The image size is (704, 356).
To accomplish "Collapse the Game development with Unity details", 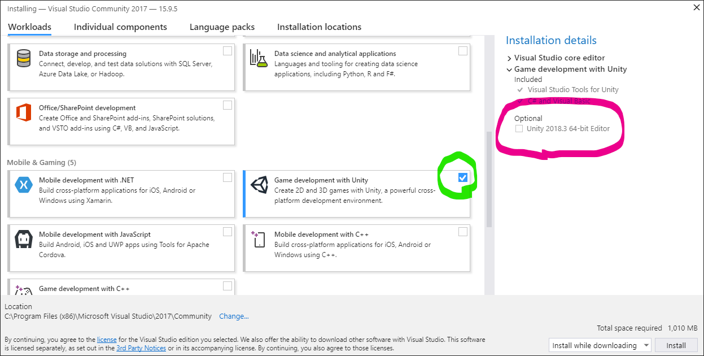I will [x=510, y=69].
